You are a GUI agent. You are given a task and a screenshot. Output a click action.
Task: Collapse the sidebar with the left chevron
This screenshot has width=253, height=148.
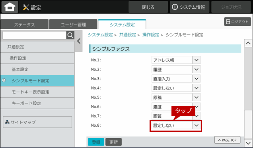[79, 41]
